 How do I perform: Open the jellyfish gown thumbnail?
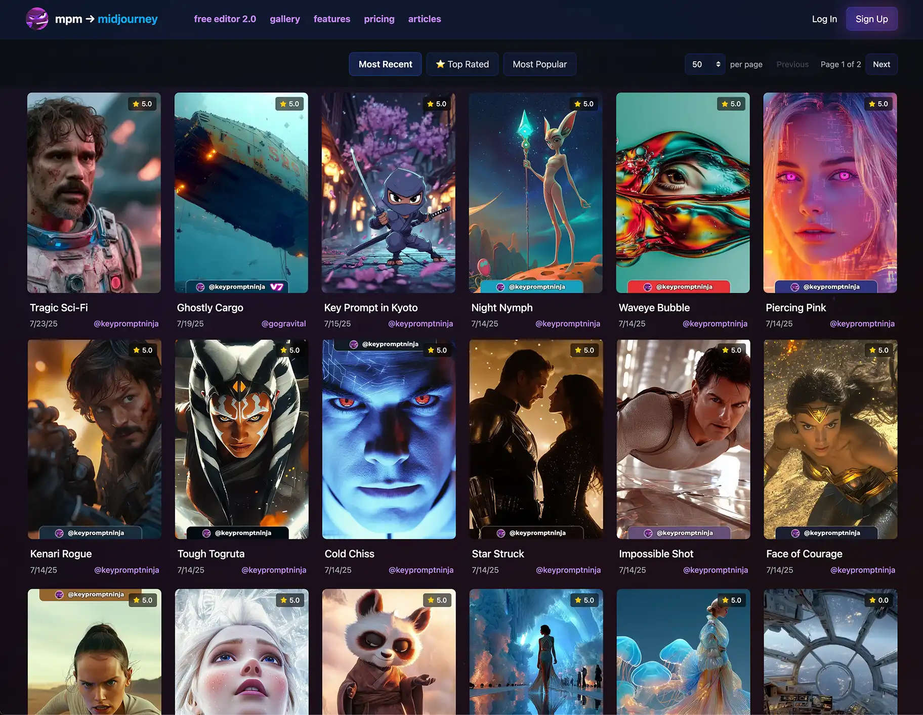tap(684, 652)
